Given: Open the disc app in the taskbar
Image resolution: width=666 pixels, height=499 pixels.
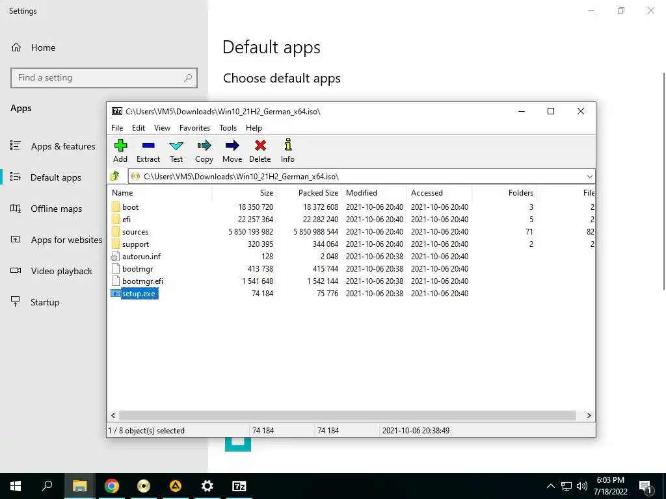Looking at the screenshot, I should [144, 486].
